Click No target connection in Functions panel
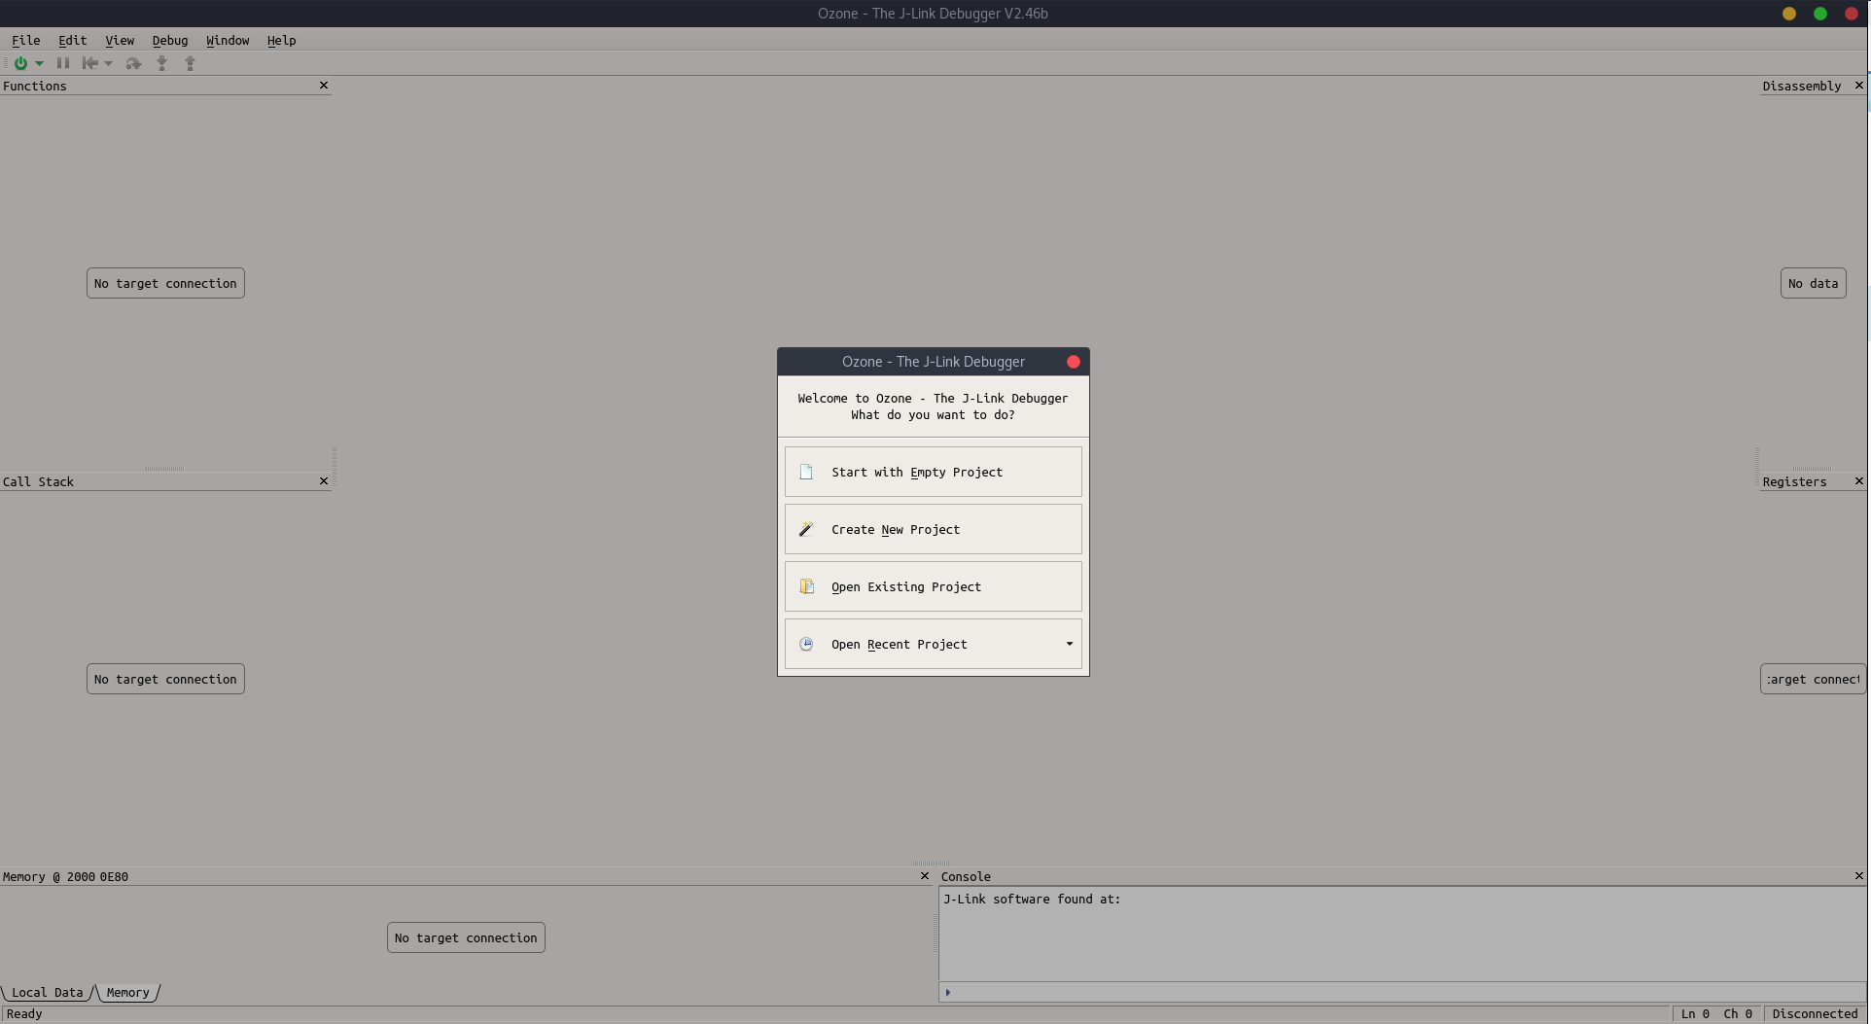1871x1024 pixels. [x=165, y=283]
